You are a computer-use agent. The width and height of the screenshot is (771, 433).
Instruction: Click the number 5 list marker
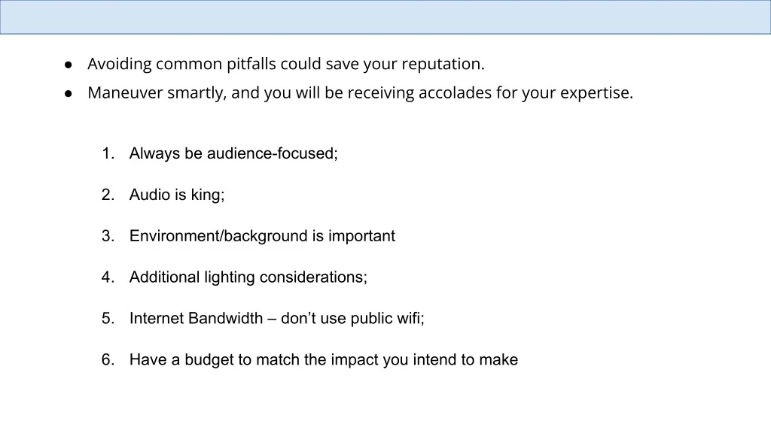tap(107, 319)
